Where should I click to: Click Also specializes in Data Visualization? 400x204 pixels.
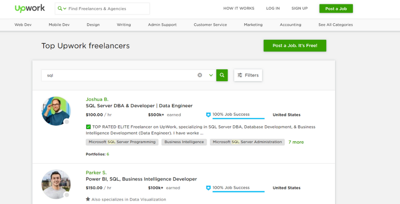tap(129, 200)
